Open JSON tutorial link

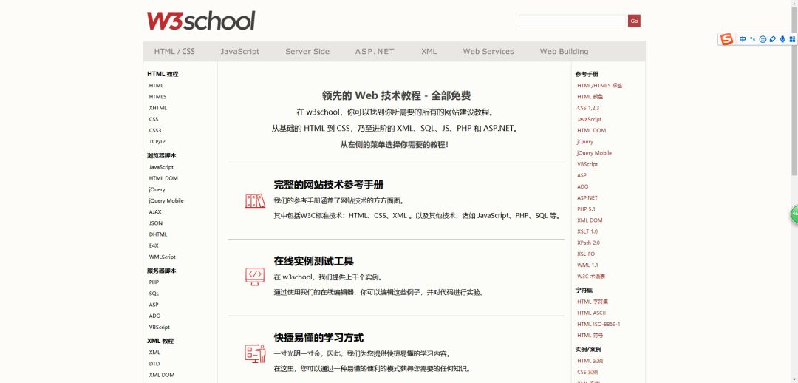pyautogui.click(x=156, y=223)
